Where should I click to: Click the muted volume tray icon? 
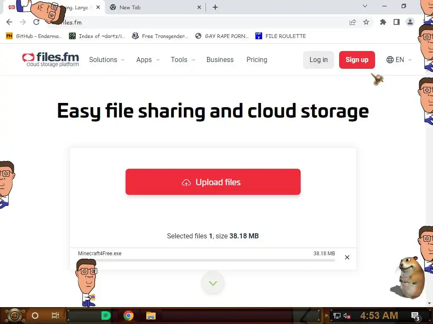point(347,316)
